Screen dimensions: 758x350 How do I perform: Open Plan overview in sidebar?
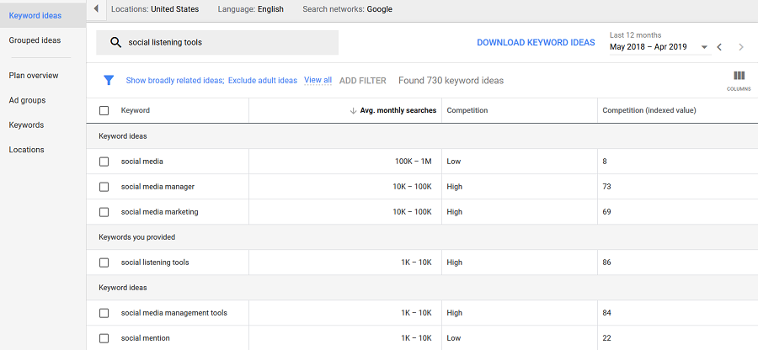(34, 76)
